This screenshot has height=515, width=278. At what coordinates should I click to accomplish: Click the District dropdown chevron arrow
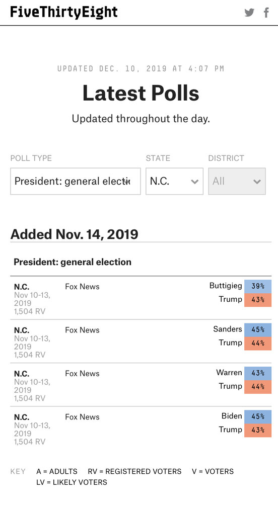coord(257,182)
